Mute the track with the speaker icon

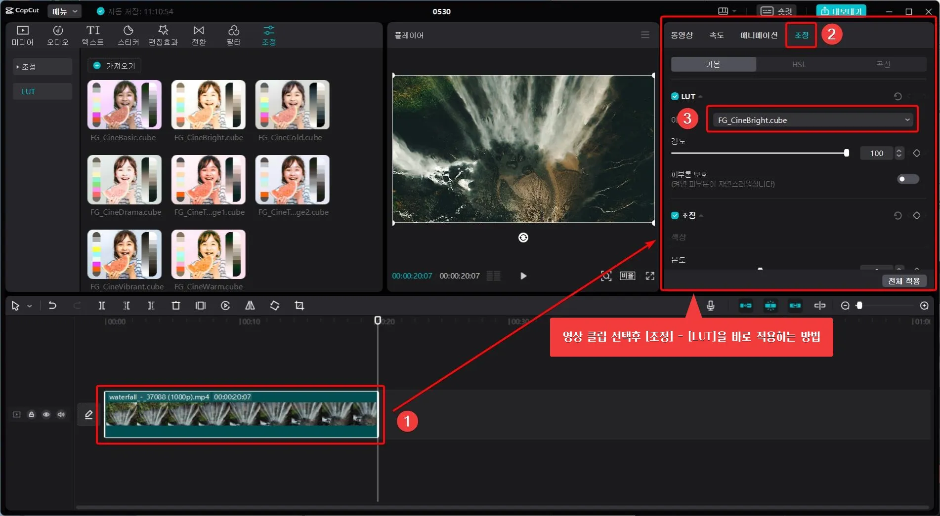[61, 414]
